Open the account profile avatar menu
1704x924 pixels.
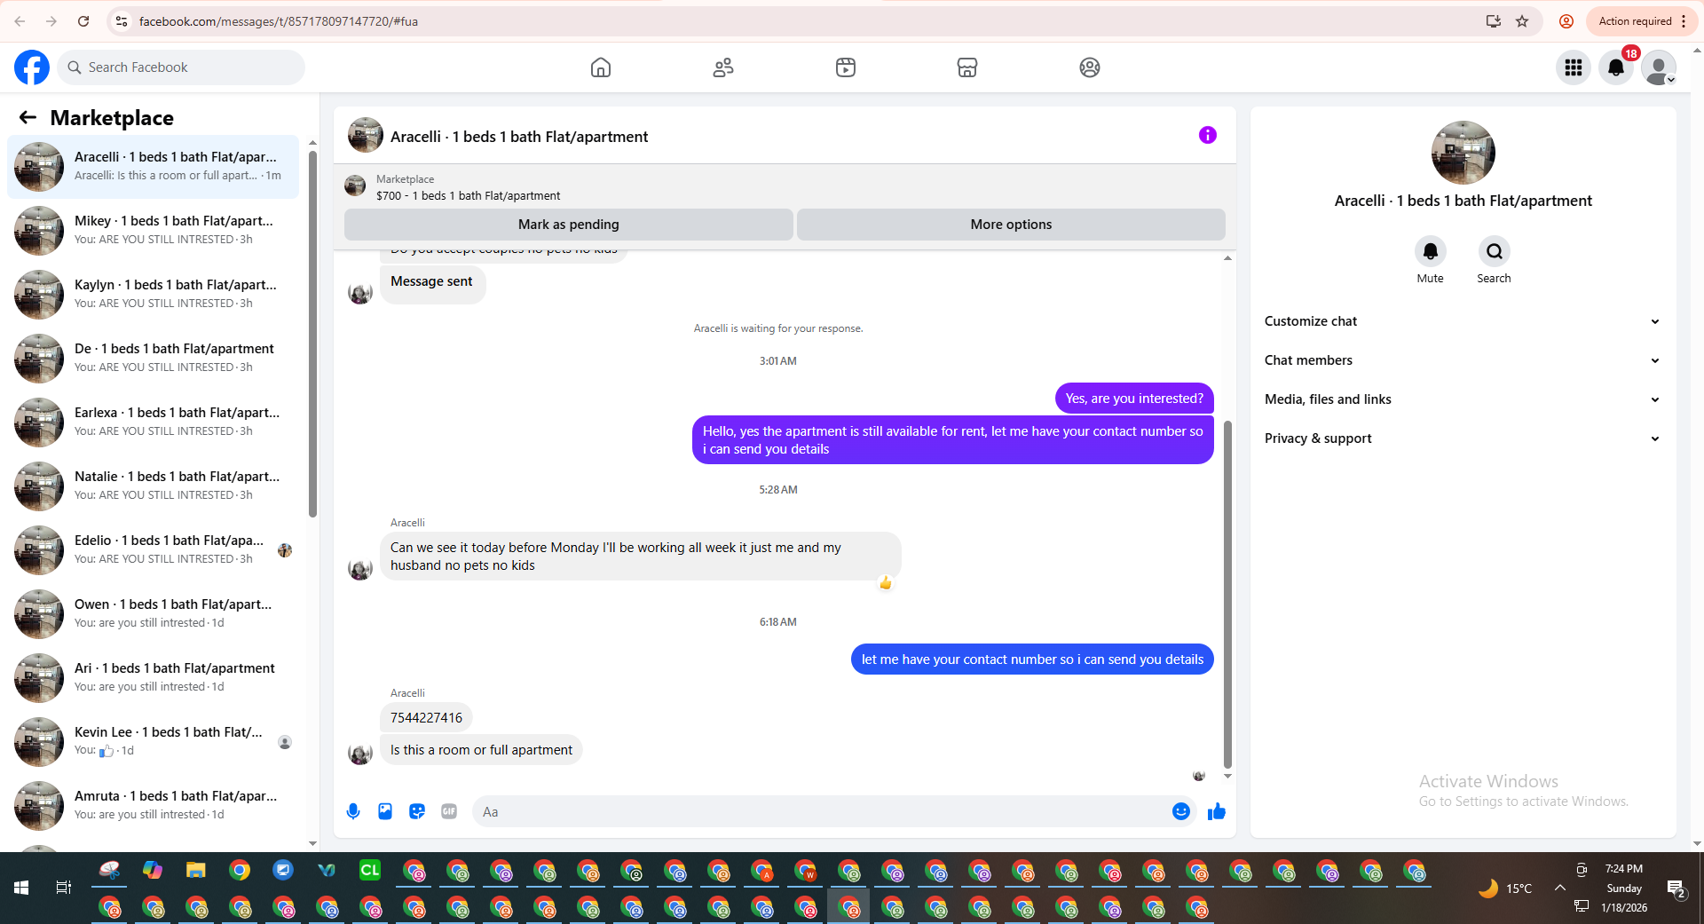click(x=1659, y=67)
